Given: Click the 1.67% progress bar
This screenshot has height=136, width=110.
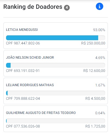Looking at the screenshot, I should coord(55,93).
